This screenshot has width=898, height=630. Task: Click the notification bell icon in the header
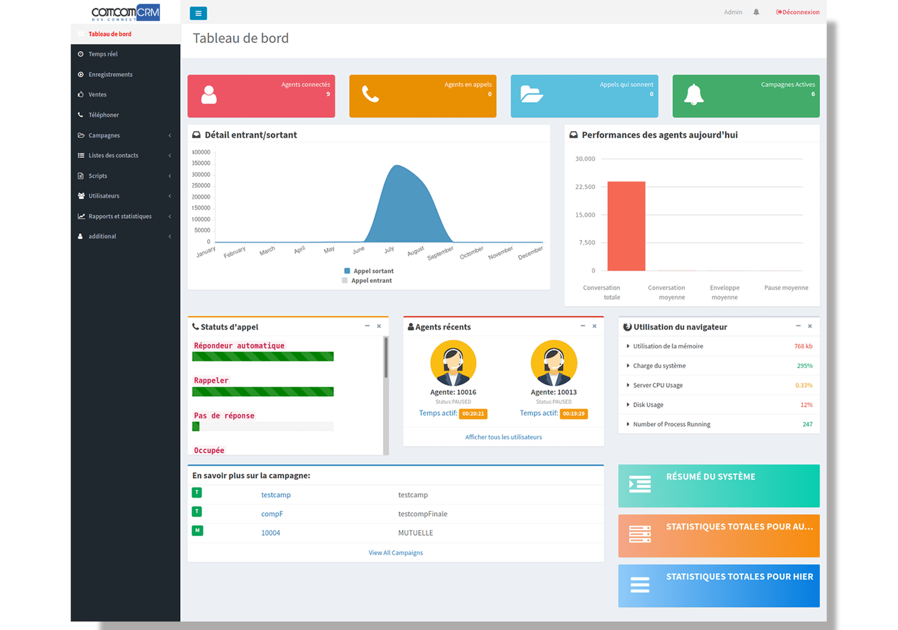(x=755, y=12)
